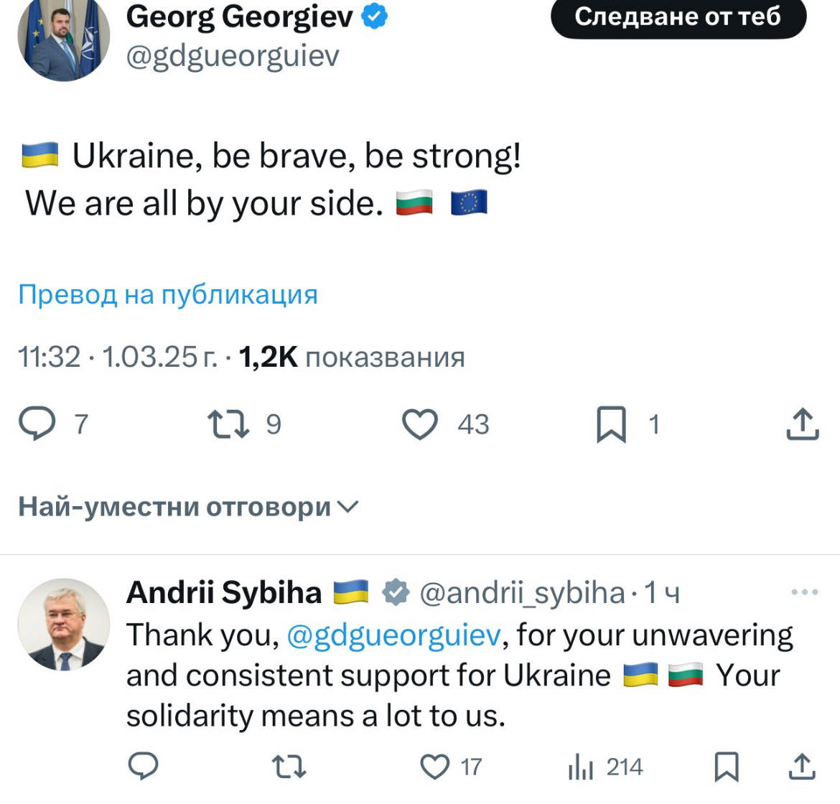Repost Andrii Sybiha's reply
The width and height of the screenshot is (840, 804).
click(x=289, y=767)
